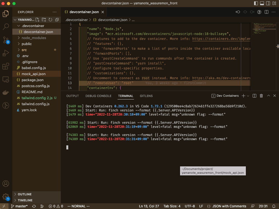Viewport: 279px width, 209px height.
Task: Split the editor to the right
Action: [x=266, y=12]
